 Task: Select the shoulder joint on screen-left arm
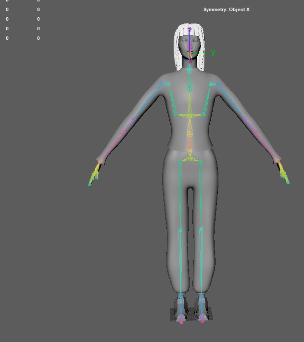click(162, 84)
